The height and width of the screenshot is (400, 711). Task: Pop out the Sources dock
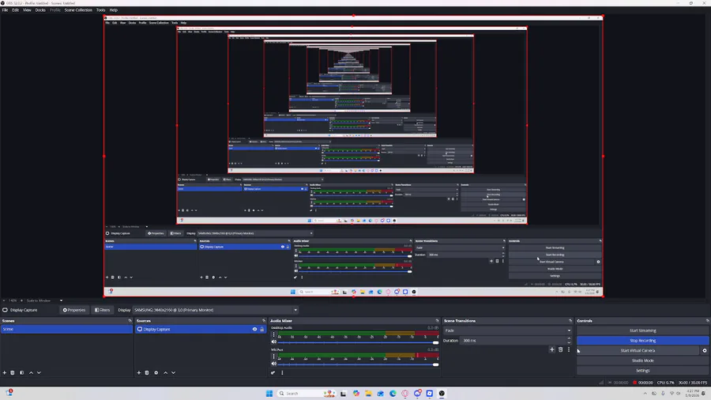(264, 321)
